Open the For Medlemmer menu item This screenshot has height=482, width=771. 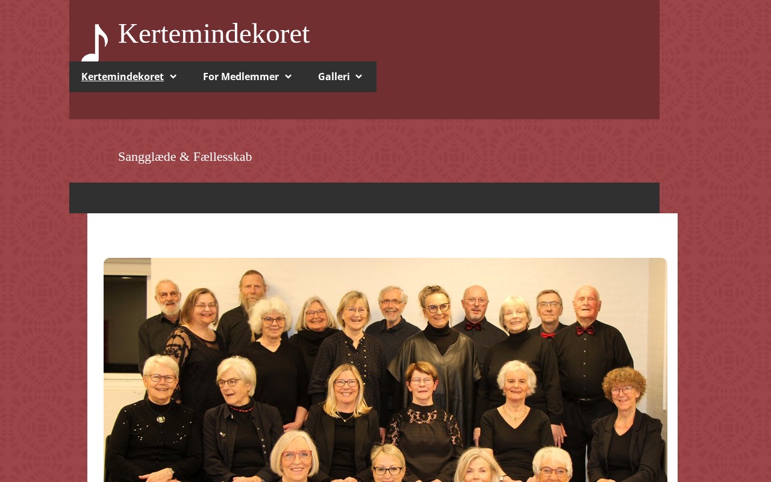[241, 77]
